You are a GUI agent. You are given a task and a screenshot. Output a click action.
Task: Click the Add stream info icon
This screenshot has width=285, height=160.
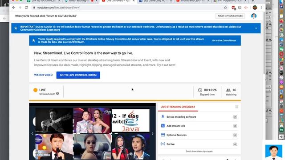[163, 126]
